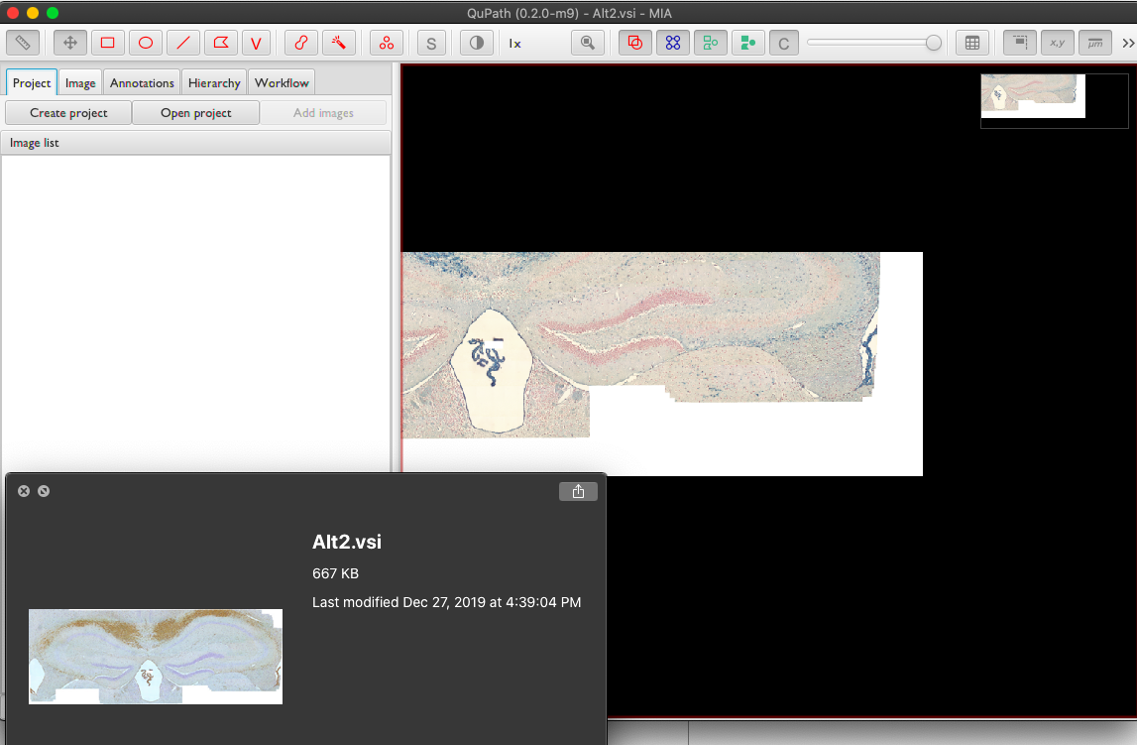The image size is (1137, 745).
Task: Select the Points counting tool
Action: pos(386,43)
